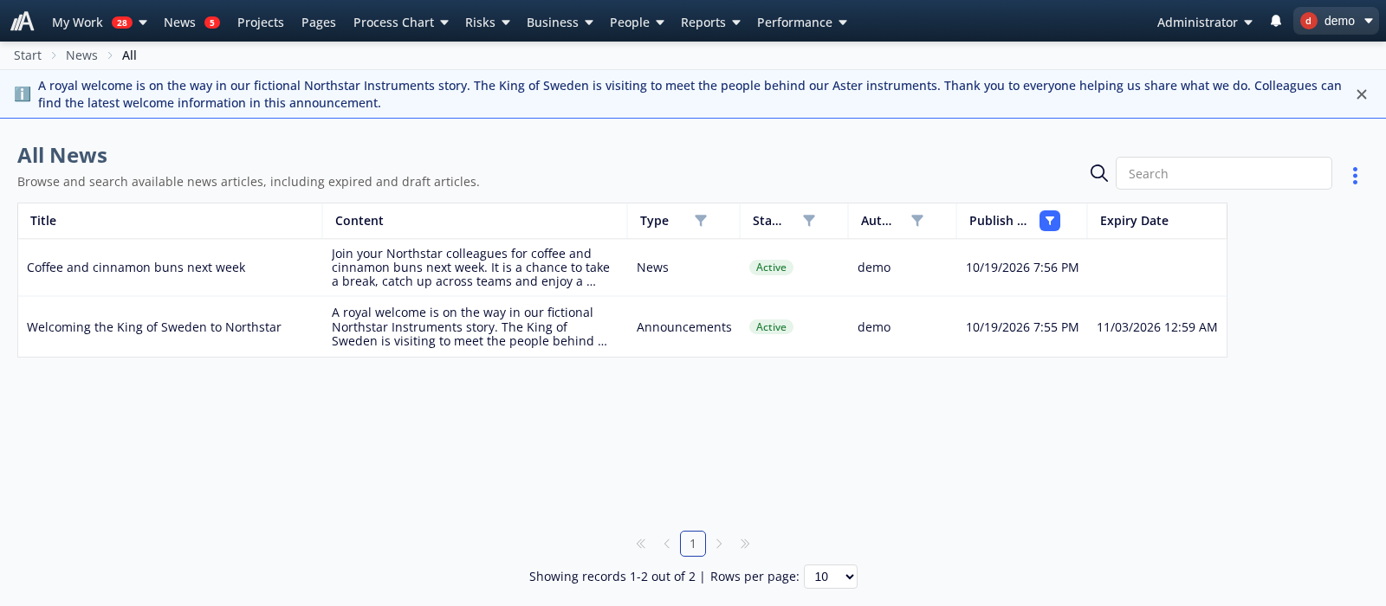Open the Pages menu item

point(319,23)
